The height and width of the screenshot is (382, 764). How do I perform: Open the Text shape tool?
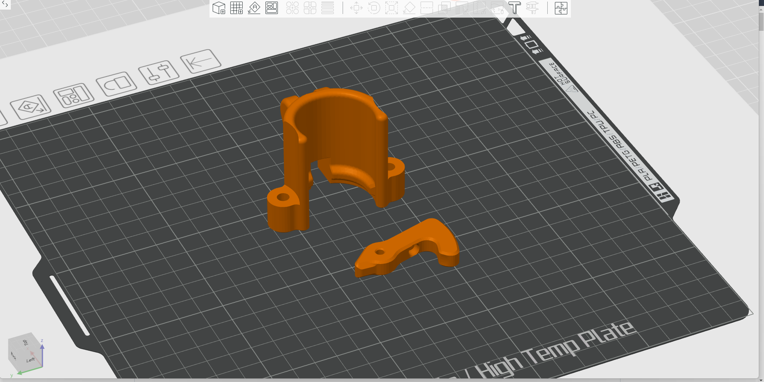515,8
